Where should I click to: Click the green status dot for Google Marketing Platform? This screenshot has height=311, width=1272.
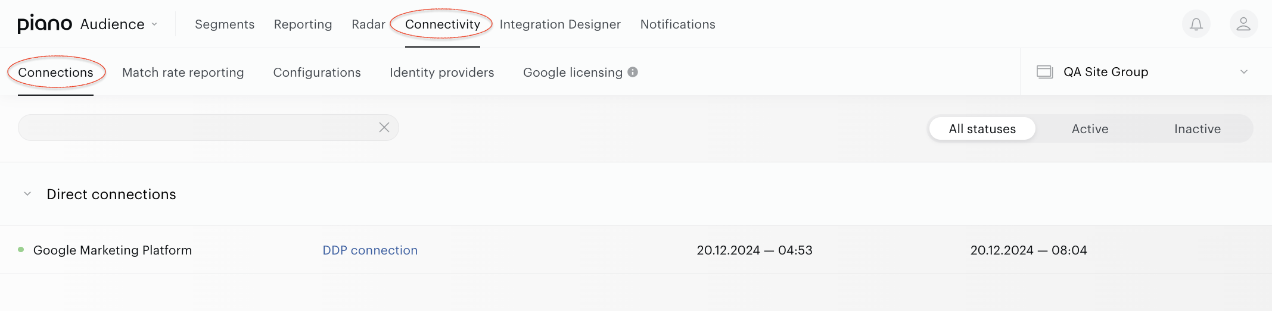coord(21,250)
